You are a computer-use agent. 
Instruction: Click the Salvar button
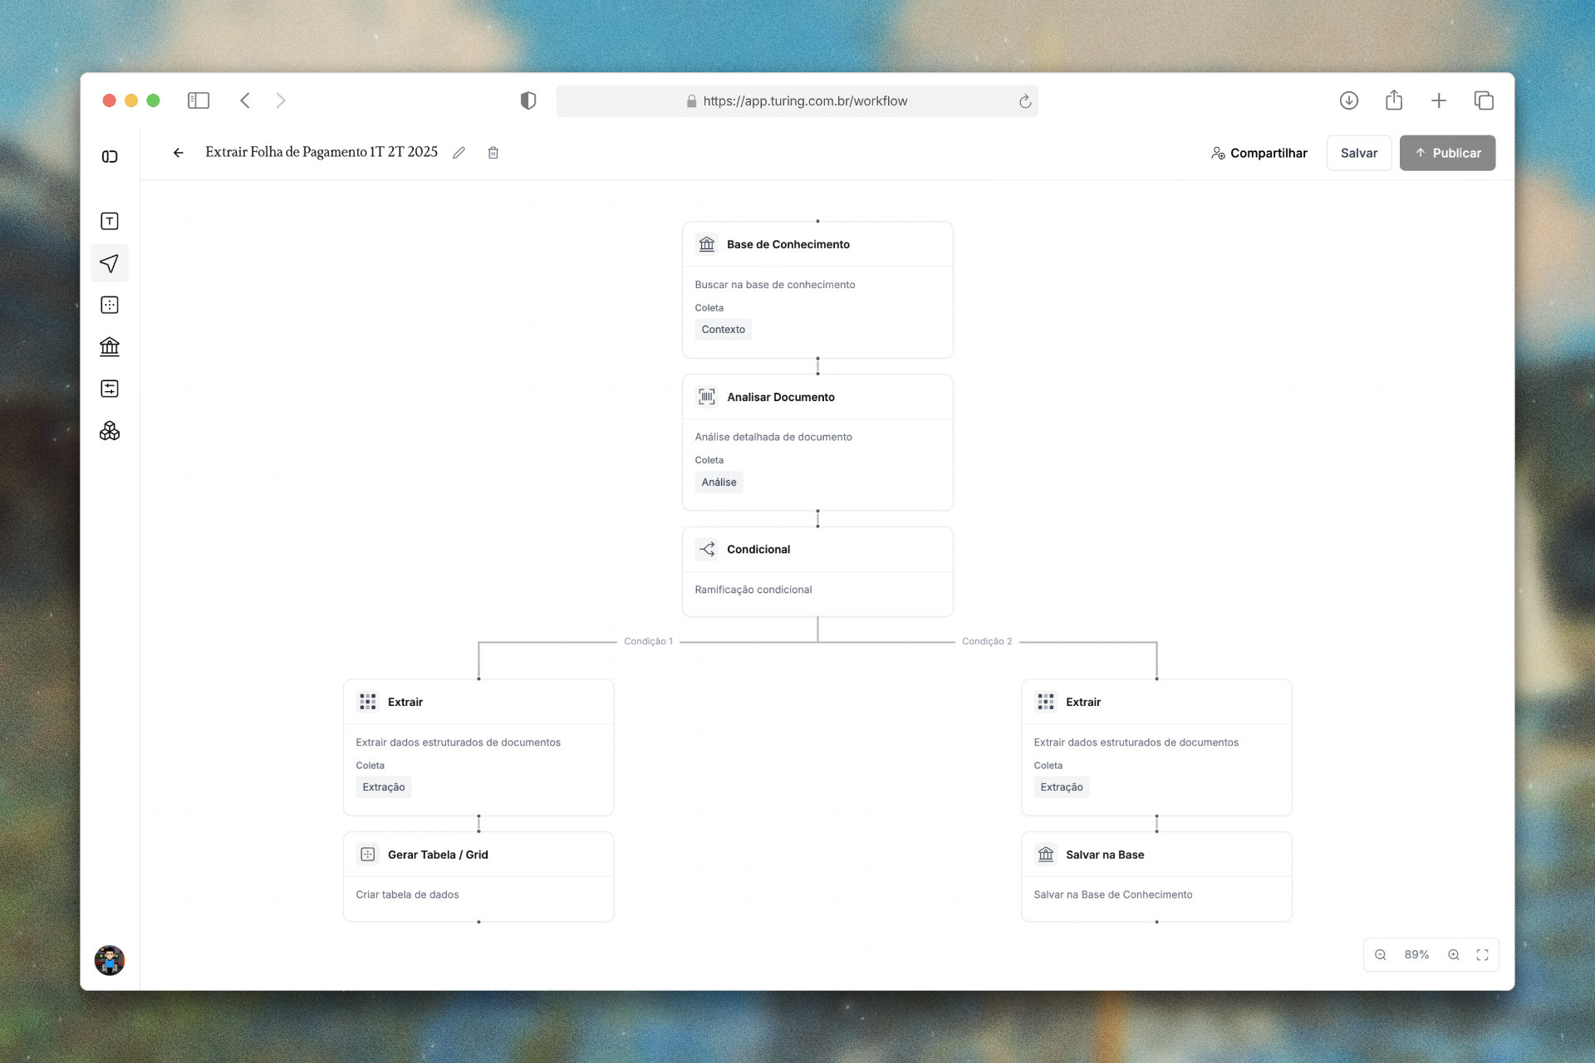tap(1359, 153)
